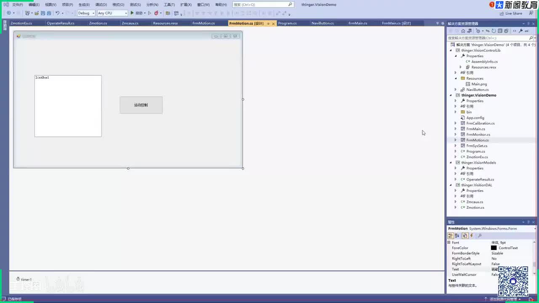Toggle the Properties page view button
The width and height of the screenshot is (539, 303).
465,236
